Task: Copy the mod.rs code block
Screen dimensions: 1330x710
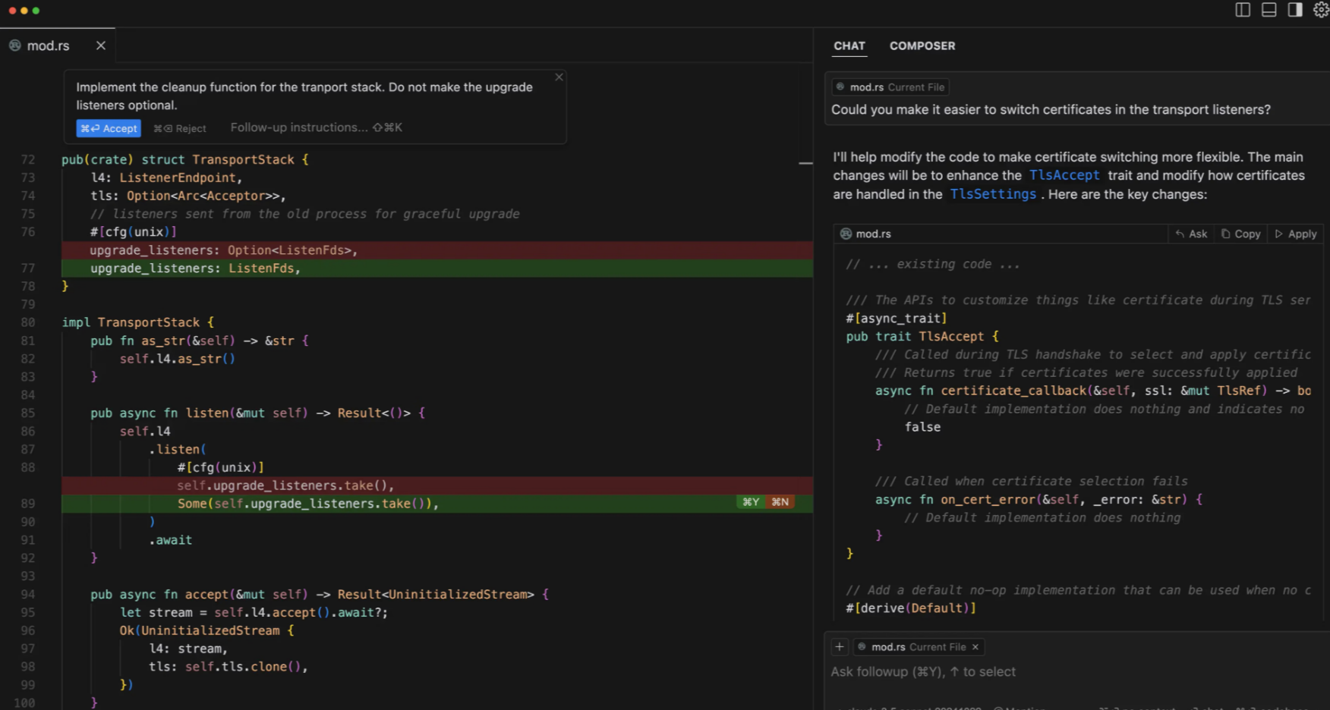Action: 1240,234
